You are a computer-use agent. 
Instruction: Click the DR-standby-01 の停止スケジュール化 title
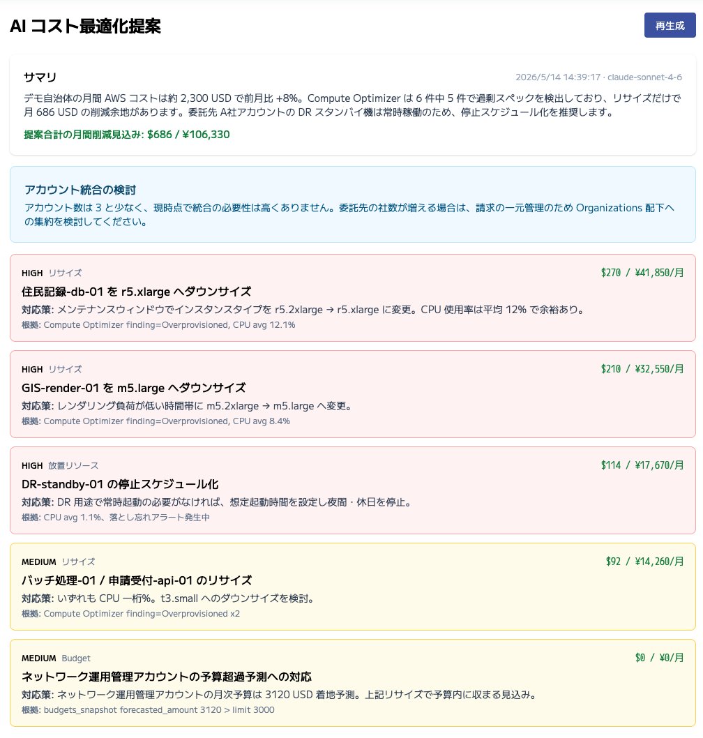point(120,484)
